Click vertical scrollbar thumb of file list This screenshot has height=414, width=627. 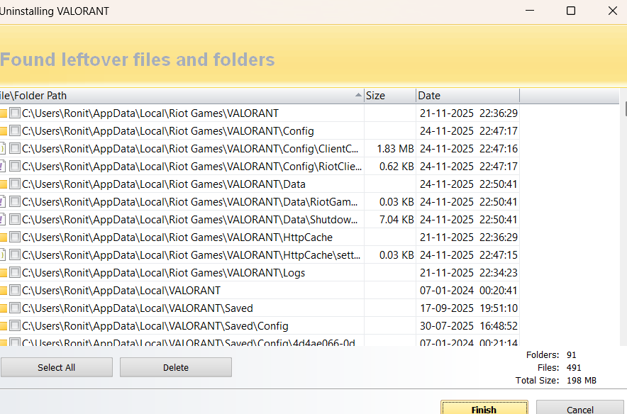coord(625,109)
